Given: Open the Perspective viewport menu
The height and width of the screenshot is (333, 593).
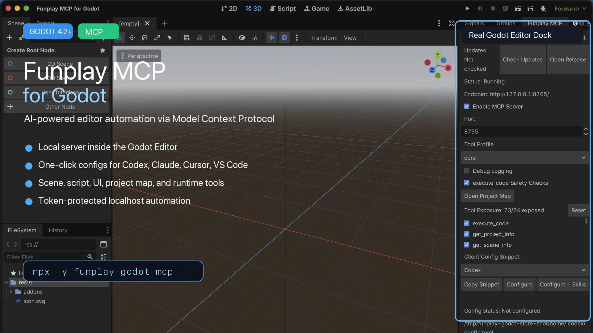Looking at the screenshot, I should 139,56.
